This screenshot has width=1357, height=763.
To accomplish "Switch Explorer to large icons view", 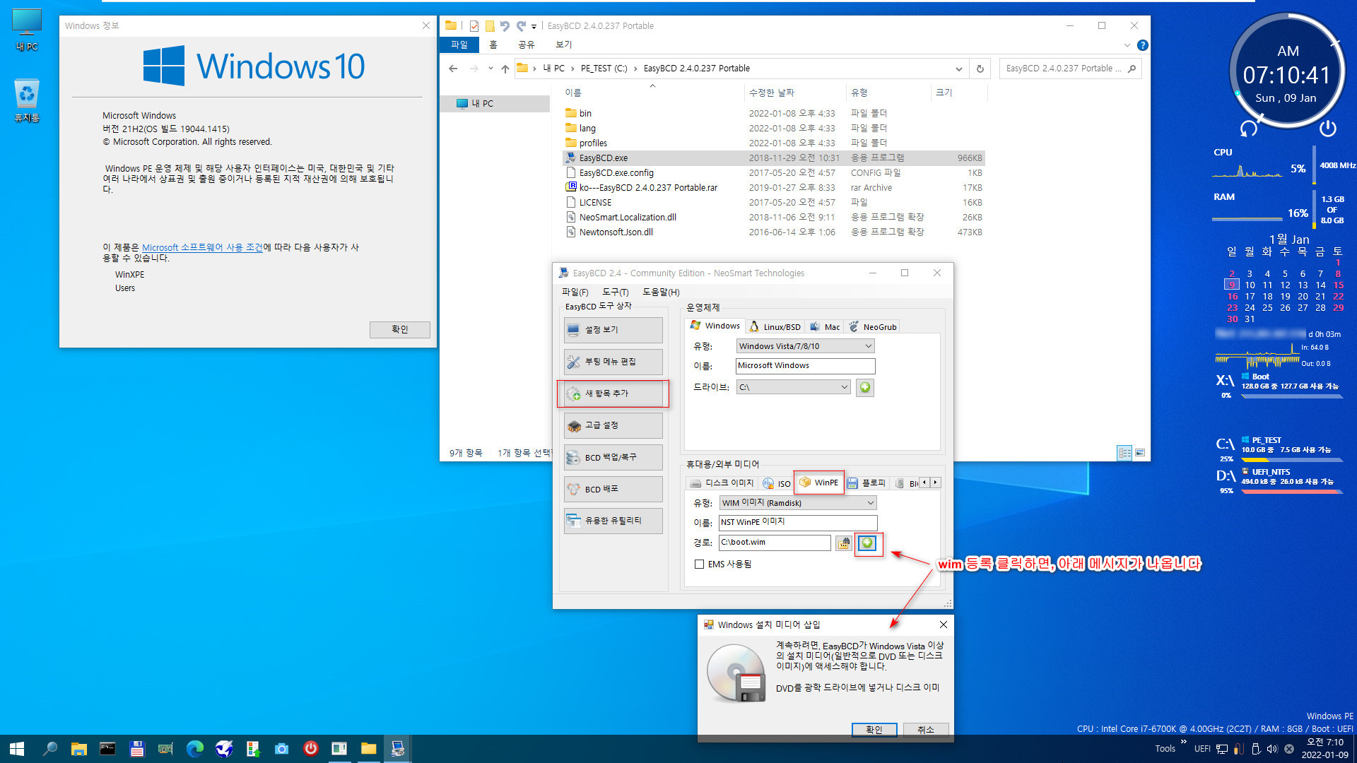I will tap(1140, 453).
